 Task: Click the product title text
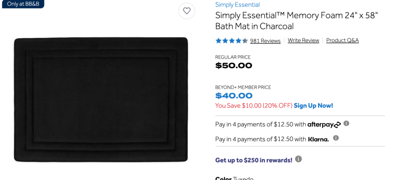click(297, 21)
